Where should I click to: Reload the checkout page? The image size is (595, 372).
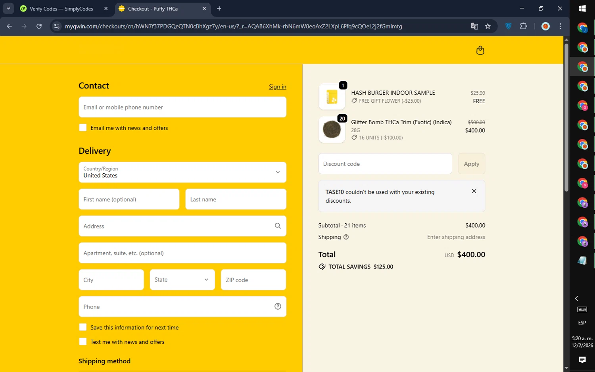coord(39,26)
